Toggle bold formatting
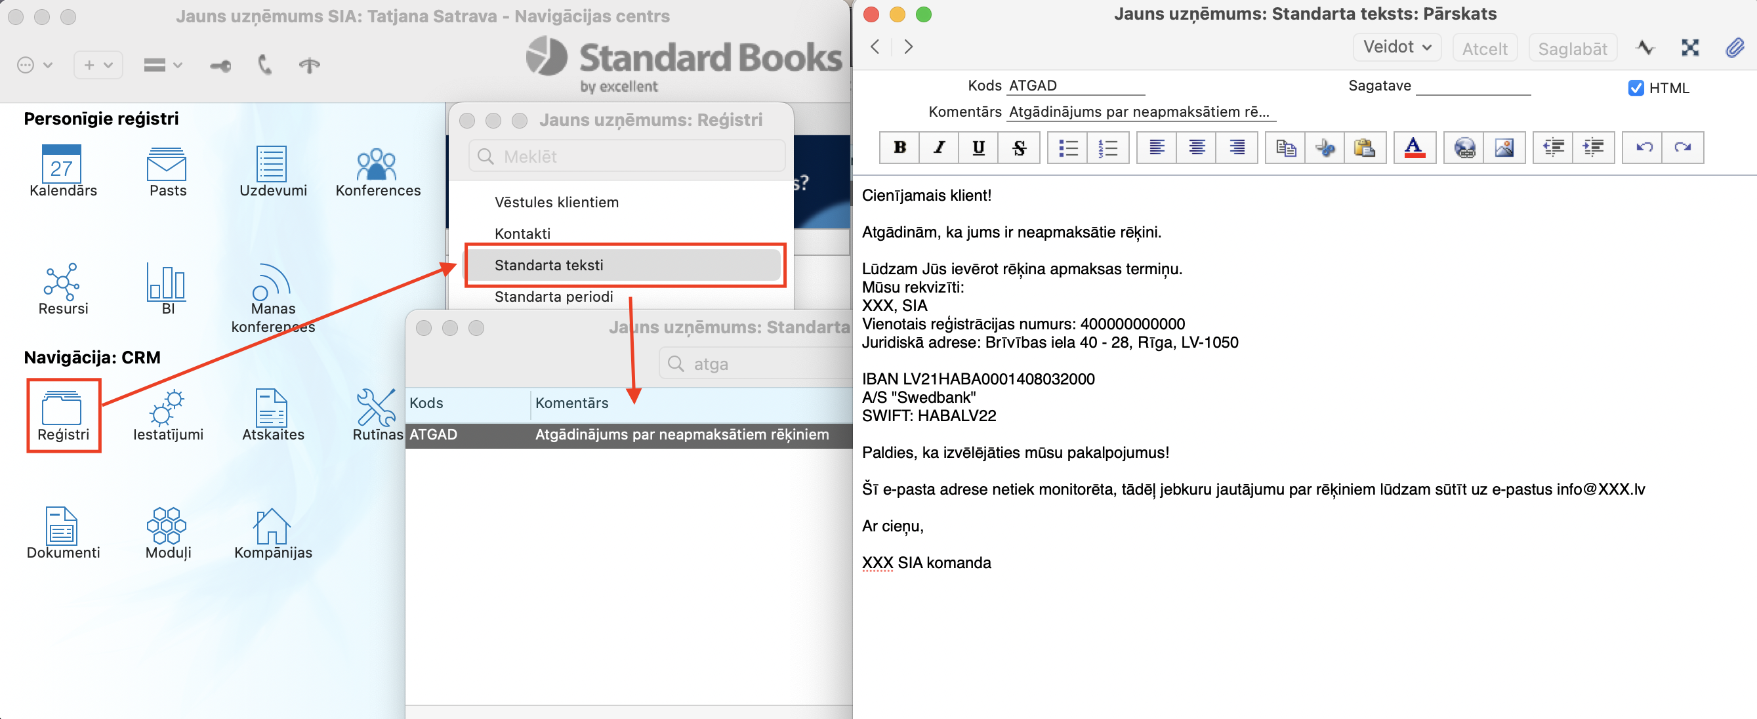Screen dimensions: 1757x719 [x=899, y=148]
